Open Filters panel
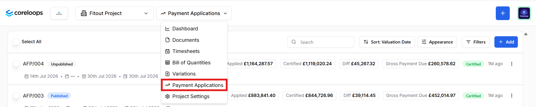This screenshot has height=107, width=536. (475, 42)
